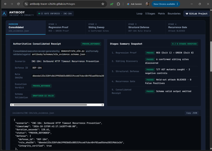Open the Chrome profile avatar
This screenshot has height=151, width=212.
click(x=148, y=4)
